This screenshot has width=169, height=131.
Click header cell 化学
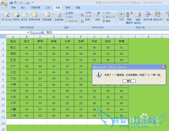pos(67,41)
